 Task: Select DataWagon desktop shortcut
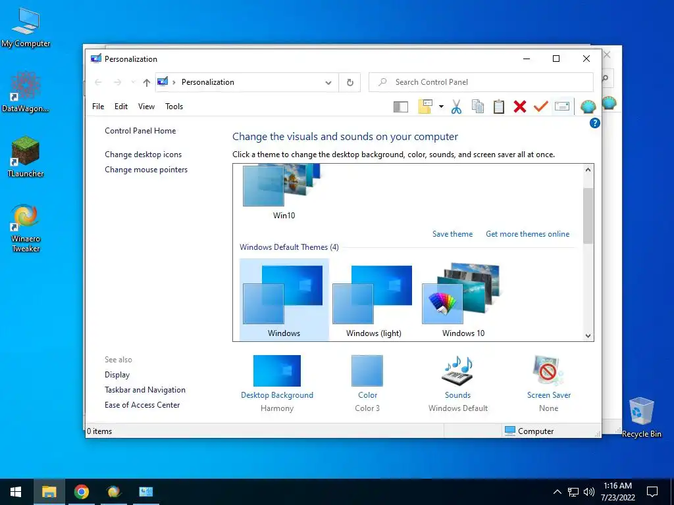pos(26,92)
